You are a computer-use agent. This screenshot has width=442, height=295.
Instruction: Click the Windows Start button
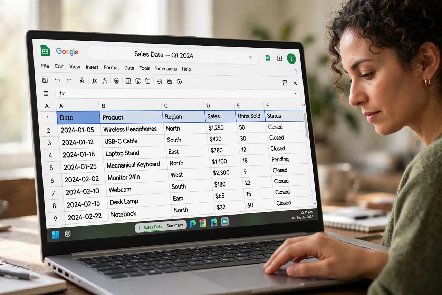pos(56,235)
